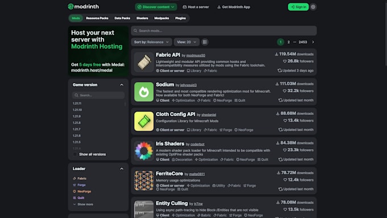Open the Fabric API title link

[x=168, y=55]
